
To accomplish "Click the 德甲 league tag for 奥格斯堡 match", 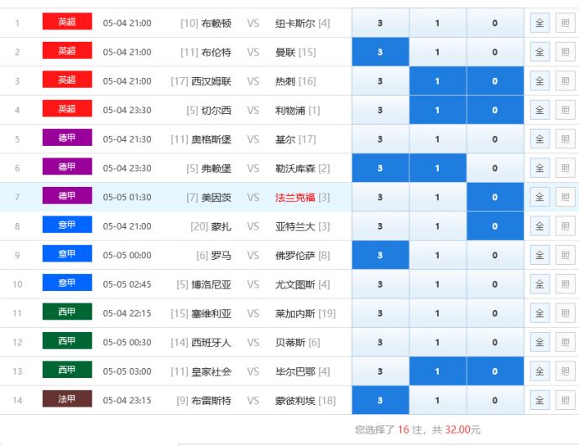I will tap(67, 138).
